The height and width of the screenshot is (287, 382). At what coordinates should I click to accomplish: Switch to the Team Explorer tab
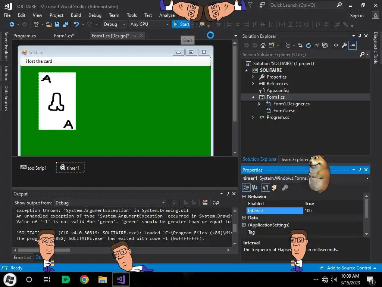pyautogui.click(x=295, y=159)
